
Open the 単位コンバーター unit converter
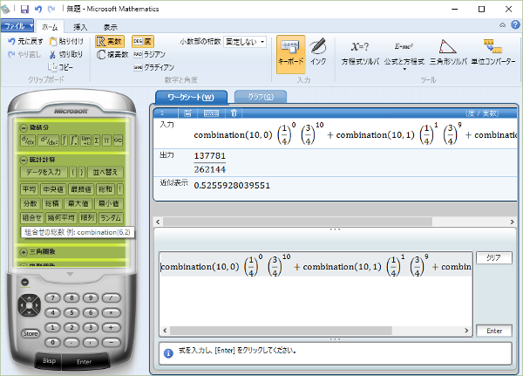[493, 53]
